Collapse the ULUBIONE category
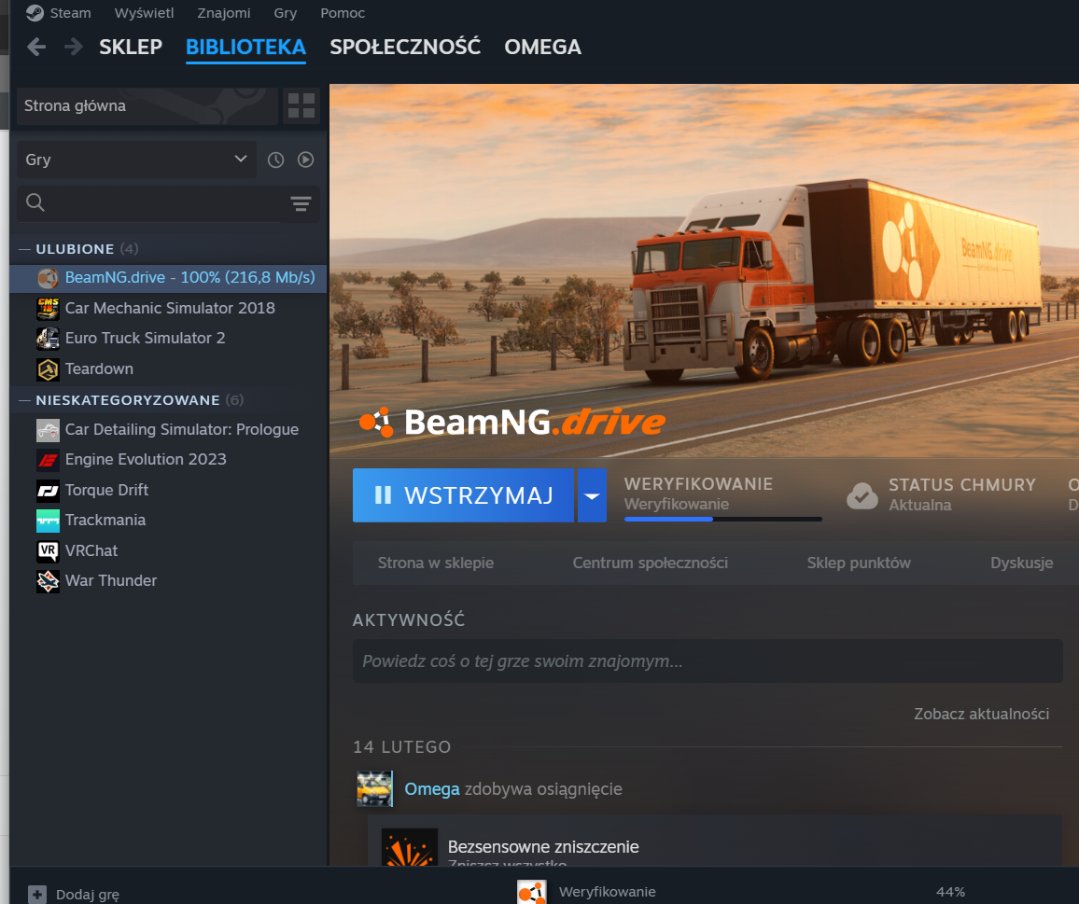Viewport: 1079px width, 904px height. [25, 249]
